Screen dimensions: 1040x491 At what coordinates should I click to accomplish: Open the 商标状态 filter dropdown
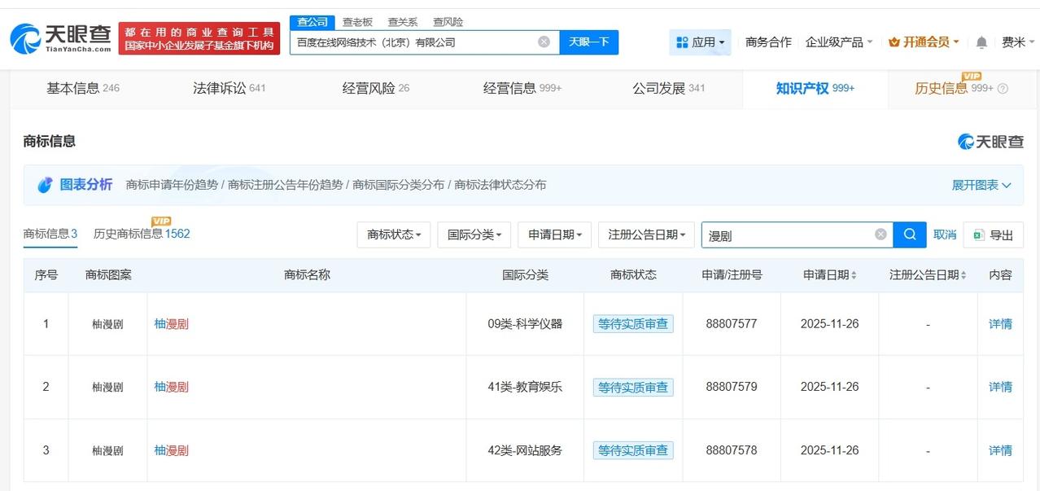click(393, 235)
